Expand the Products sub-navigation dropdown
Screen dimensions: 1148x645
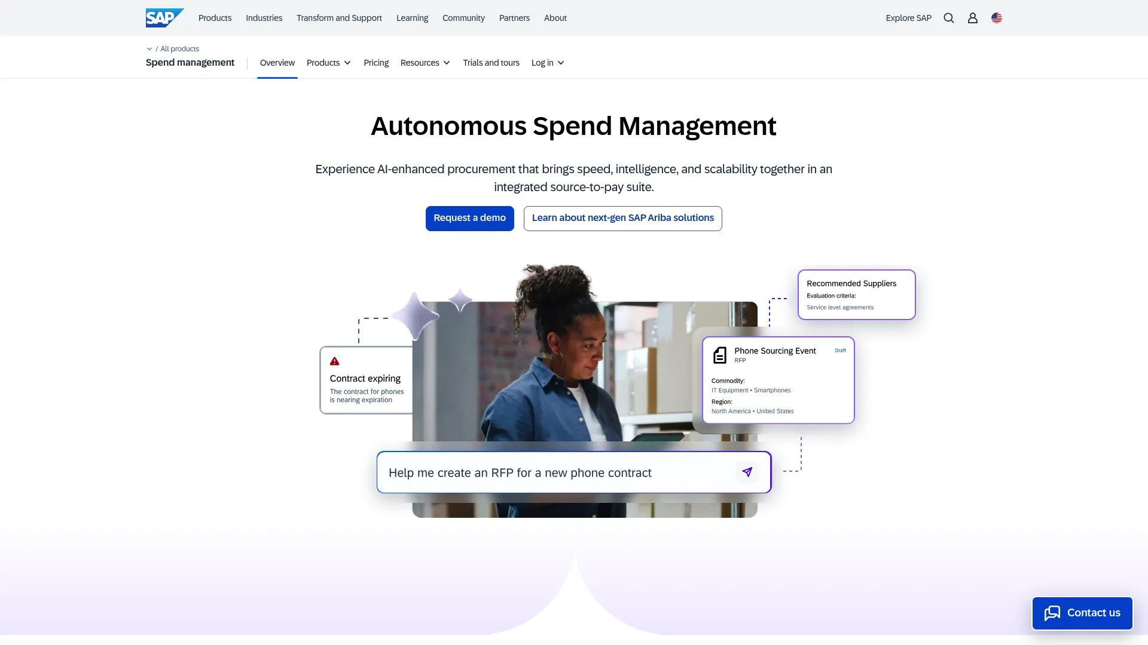[329, 63]
